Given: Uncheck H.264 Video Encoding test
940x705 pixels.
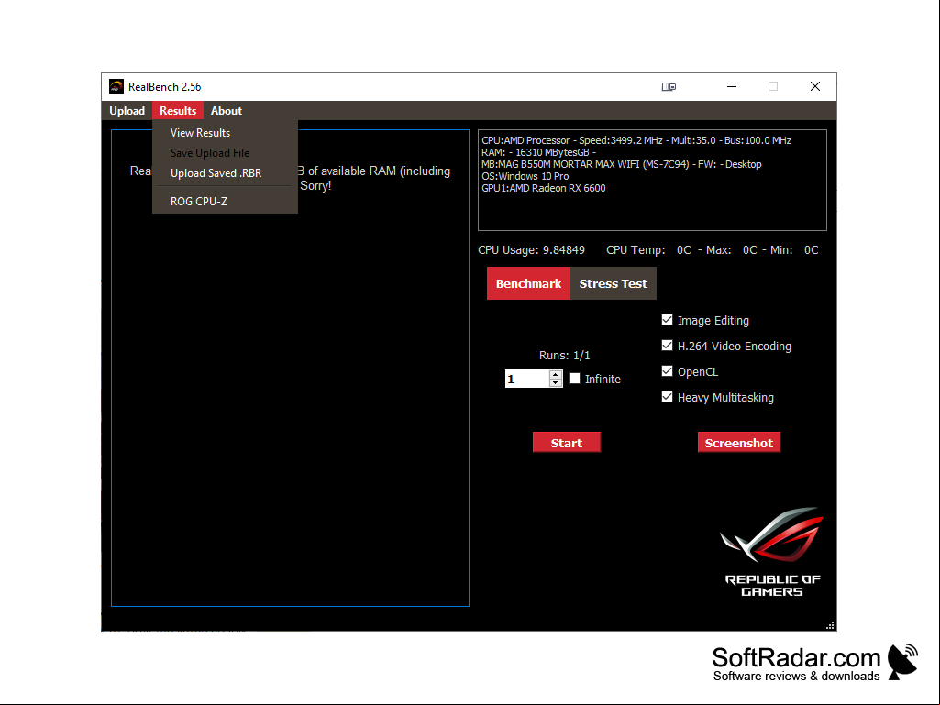Looking at the screenshot, I should [x=667, y=346].
